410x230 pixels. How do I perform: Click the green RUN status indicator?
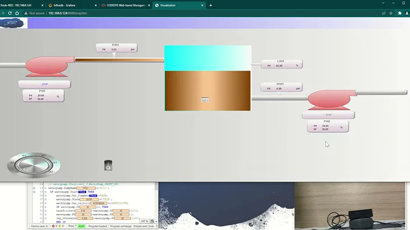coord(81,226)
